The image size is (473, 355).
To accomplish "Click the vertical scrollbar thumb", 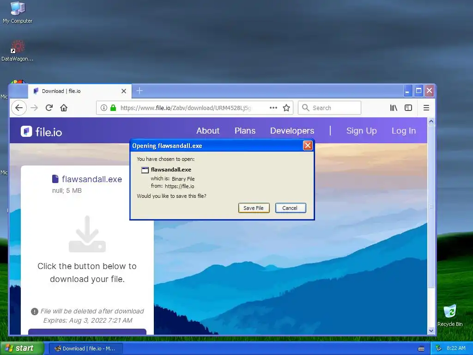I will 431,207.
